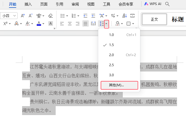The height and width of the screenshot is (124, 186).
Task: Expand the swap icon's dropdown arrow
Action: click(x=117, y=16)
